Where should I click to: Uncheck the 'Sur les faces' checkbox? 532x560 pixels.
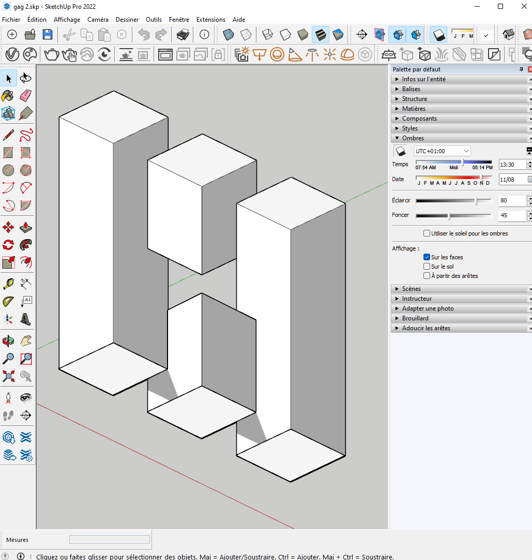(x=427, y=257)
